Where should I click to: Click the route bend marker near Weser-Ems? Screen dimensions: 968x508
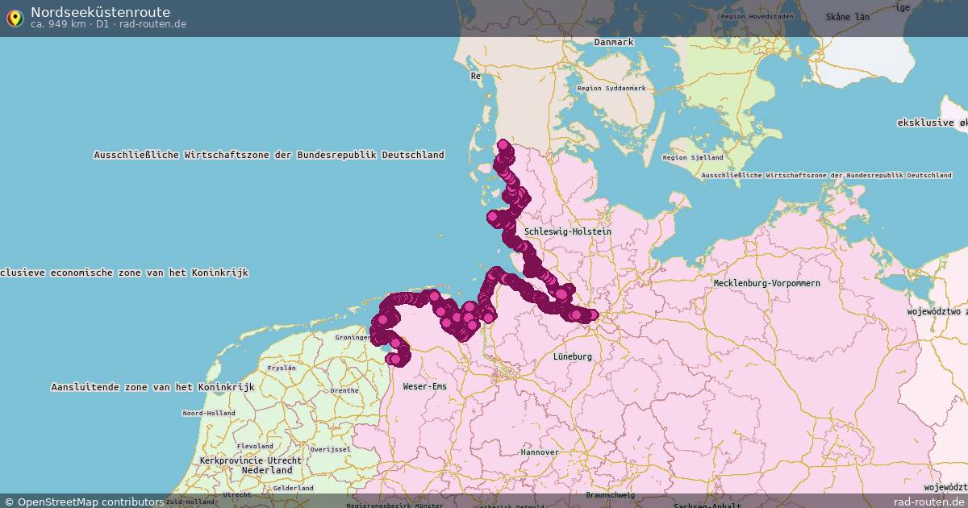point(397,357)
